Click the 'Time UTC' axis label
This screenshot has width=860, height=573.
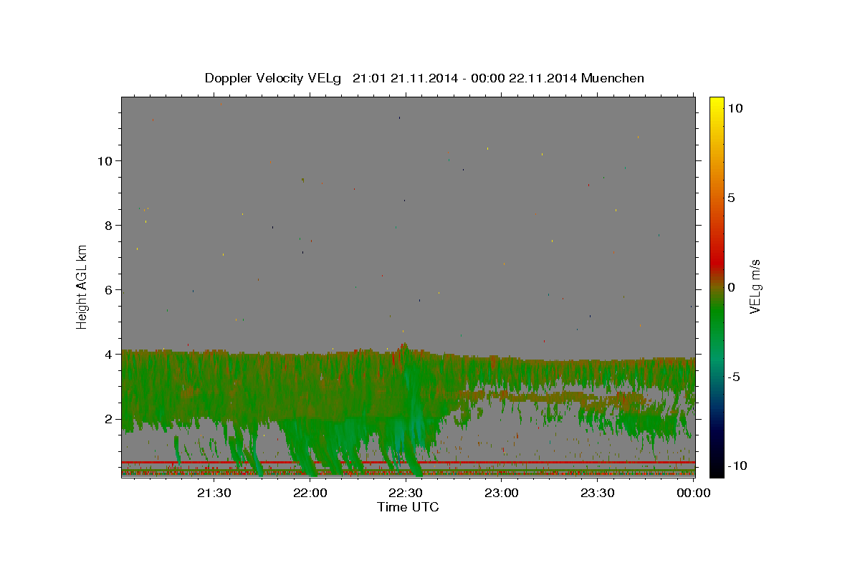(x=408, y=507)
